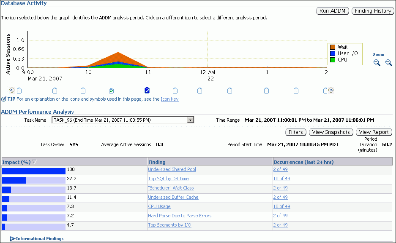The image size is (396, 243).
Task: Open occurrences for Undersized Buffer Cache
Action: (x=280, y=197)
